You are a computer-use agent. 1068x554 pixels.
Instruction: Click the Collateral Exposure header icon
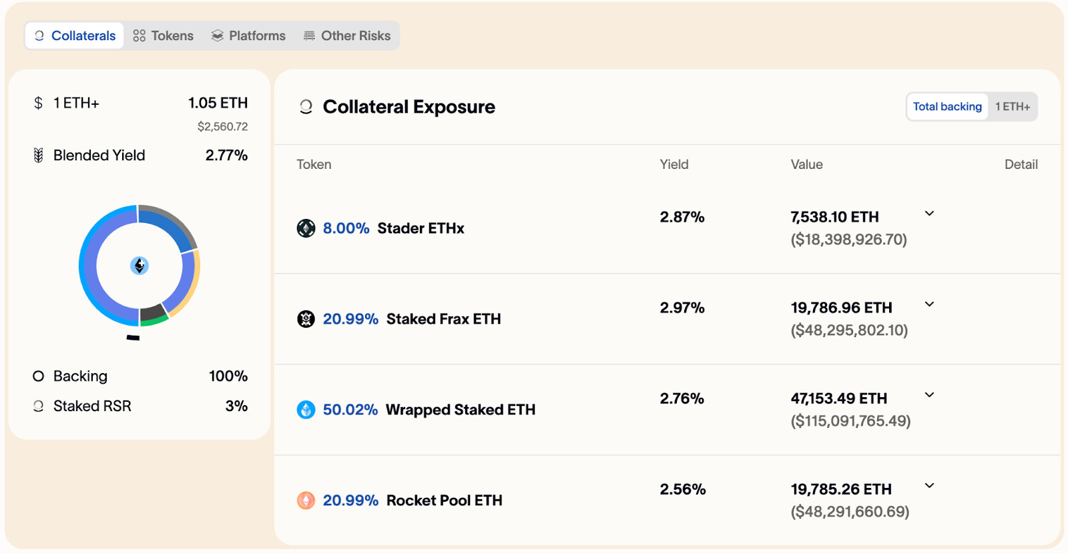coord(306,107)
